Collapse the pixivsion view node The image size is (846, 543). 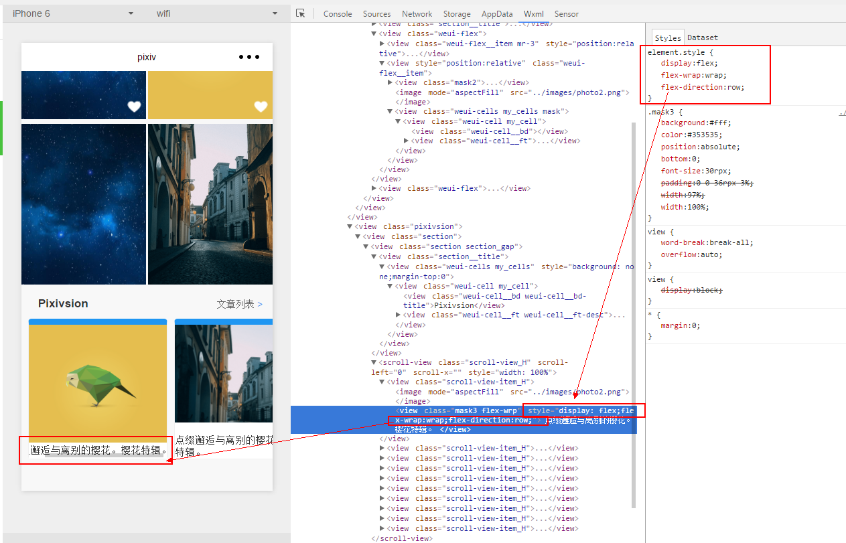[x=350, y=226]
